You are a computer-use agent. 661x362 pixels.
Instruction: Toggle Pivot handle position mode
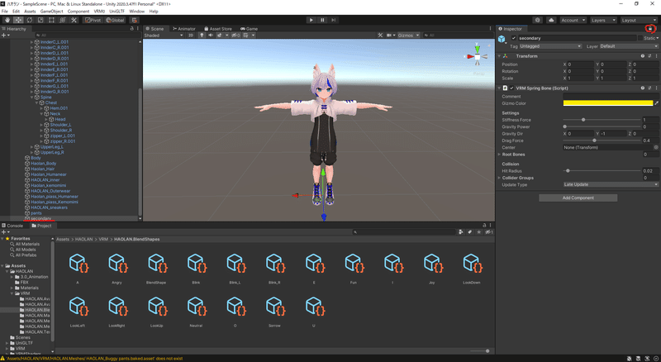[x=93, y=20]
